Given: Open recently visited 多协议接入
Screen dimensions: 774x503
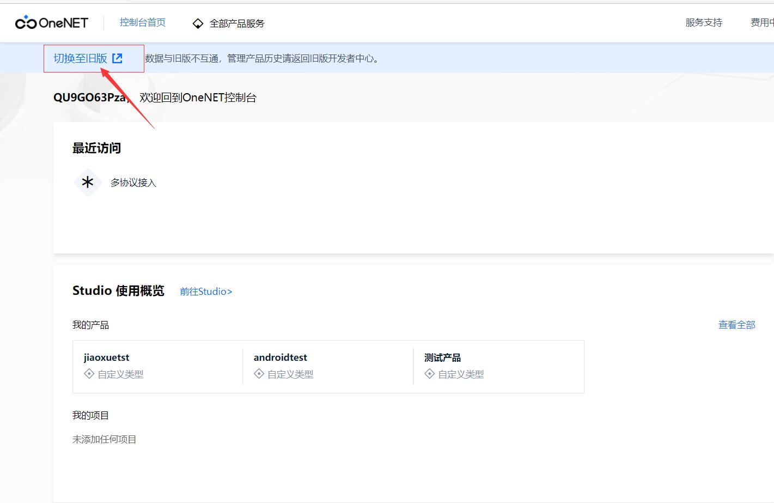Looking at the screenshot, I should pos(133,183).
